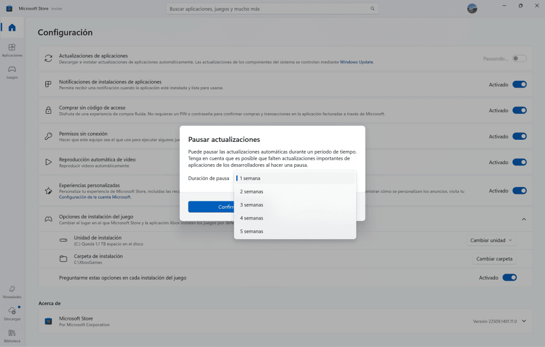Viewport: 545px width, 347px height.
Task: Expand the Microsoft Store version details chevron
Action: coord(523,320)
